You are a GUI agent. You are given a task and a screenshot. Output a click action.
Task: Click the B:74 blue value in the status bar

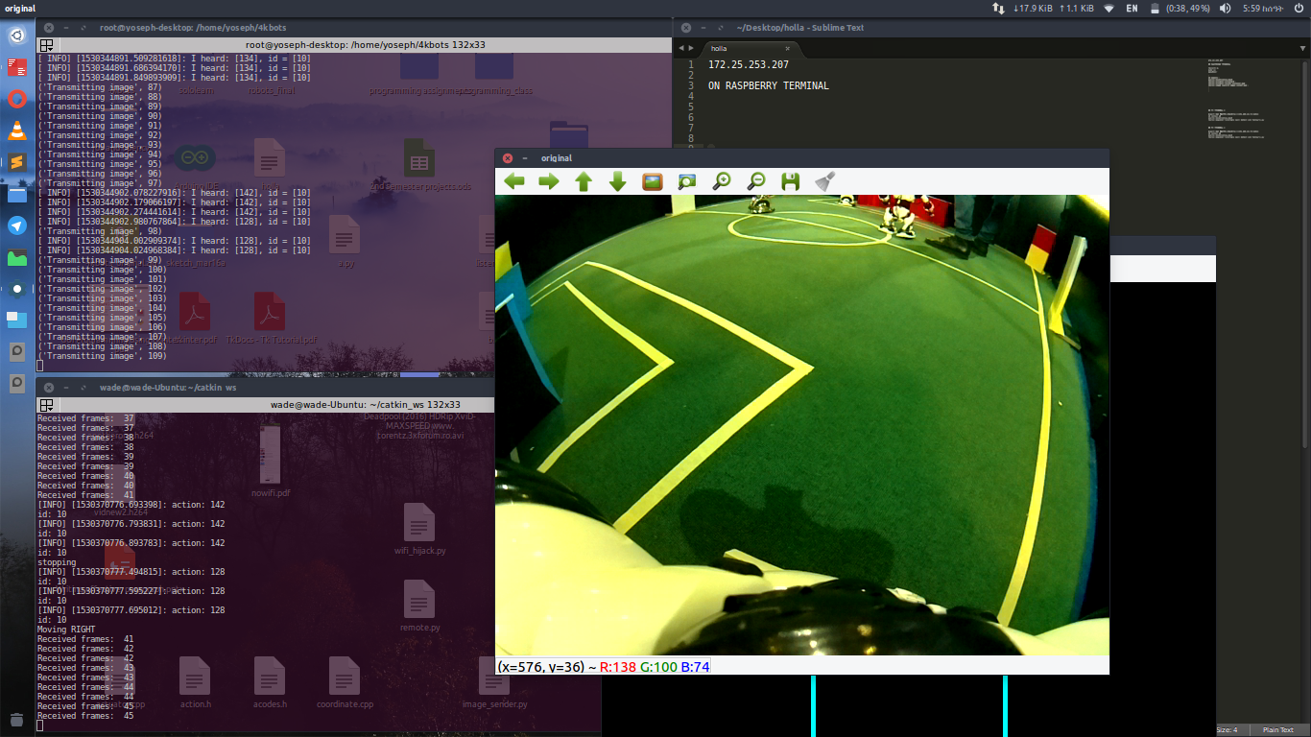click(695, 667)
